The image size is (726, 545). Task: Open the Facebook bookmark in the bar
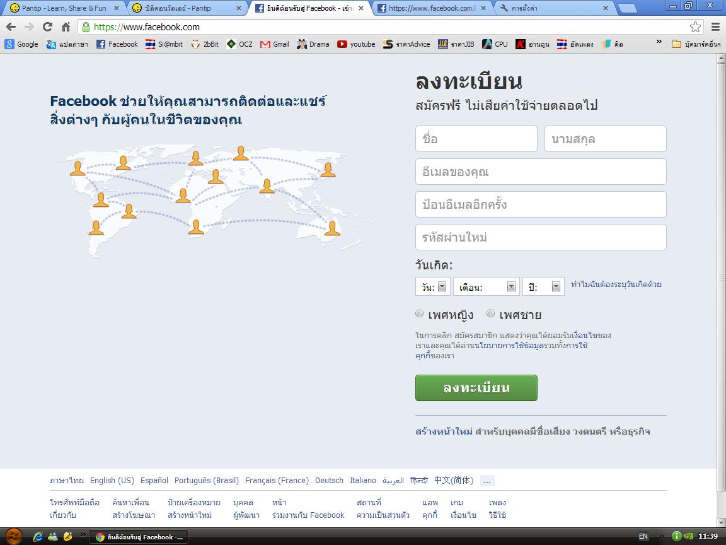coord(117,44)
